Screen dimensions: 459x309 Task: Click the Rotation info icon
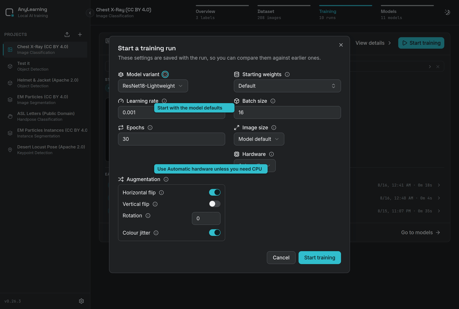(148, 216)
